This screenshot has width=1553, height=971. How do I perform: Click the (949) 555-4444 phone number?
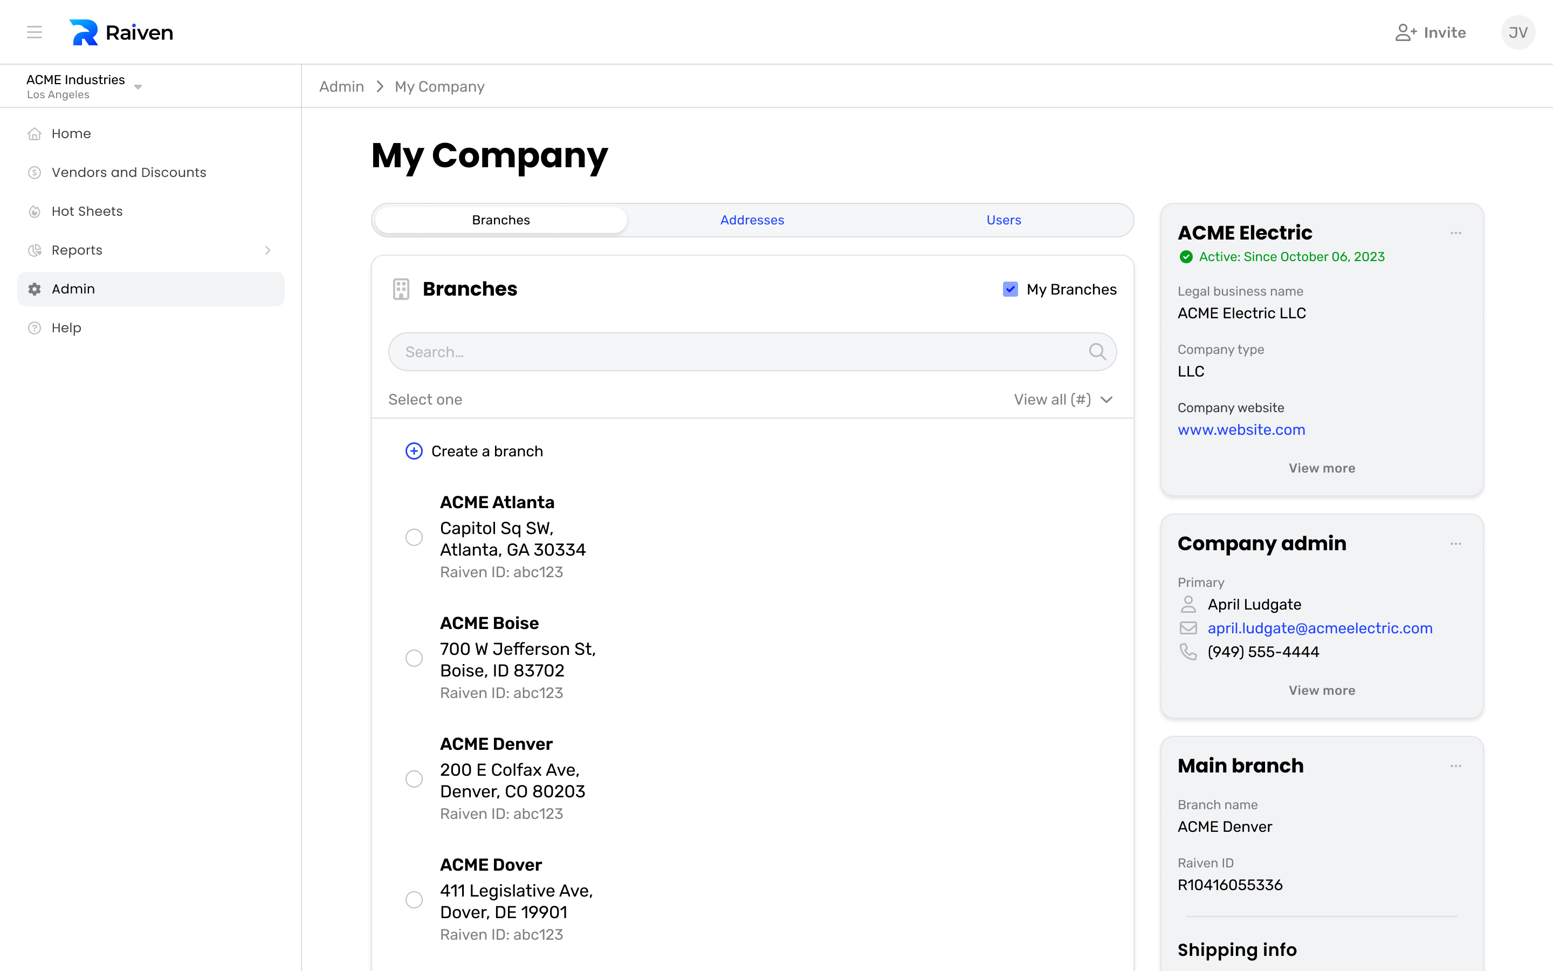pyautogui.click(x=1263, y=652)
